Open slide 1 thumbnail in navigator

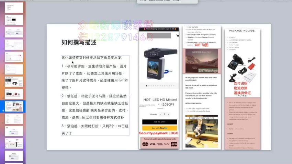click(x=14, y=8)
